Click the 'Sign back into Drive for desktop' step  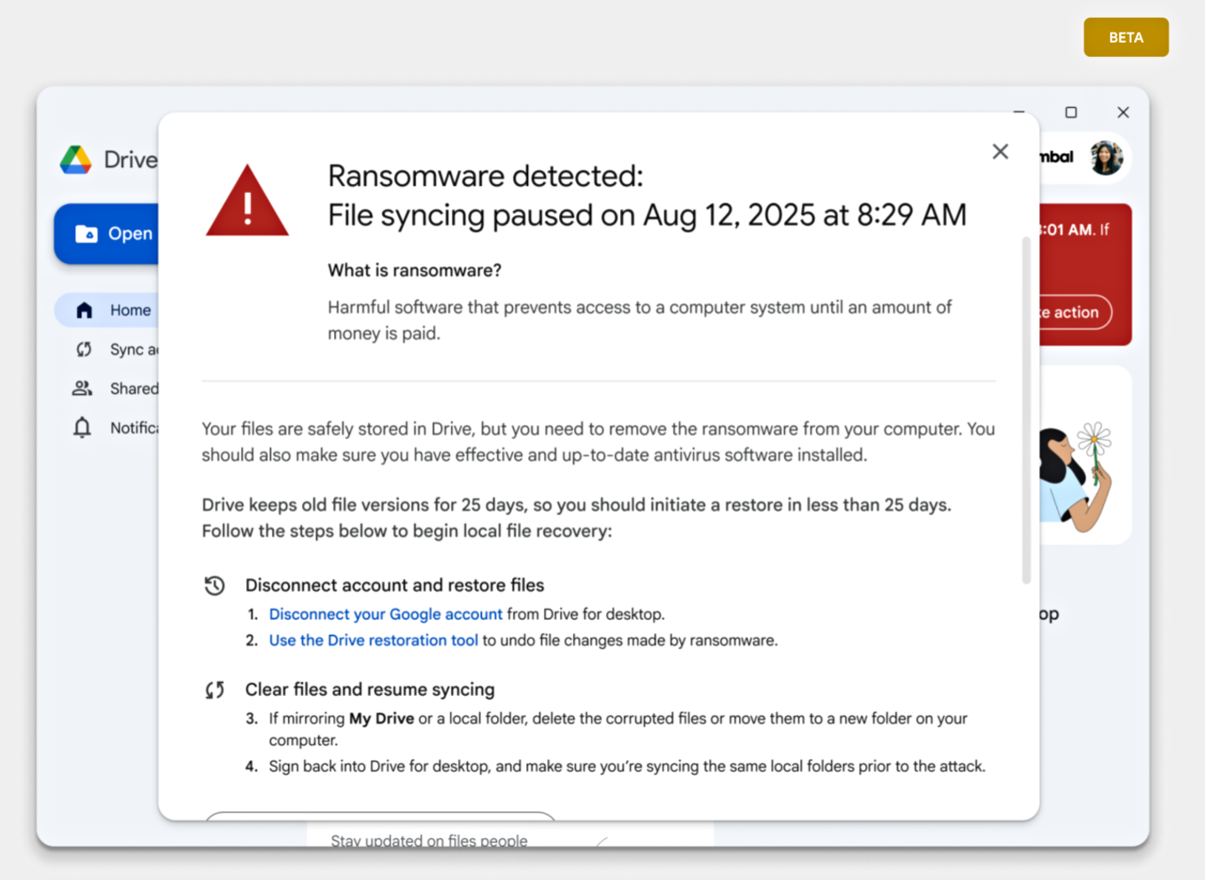[627, 766]
